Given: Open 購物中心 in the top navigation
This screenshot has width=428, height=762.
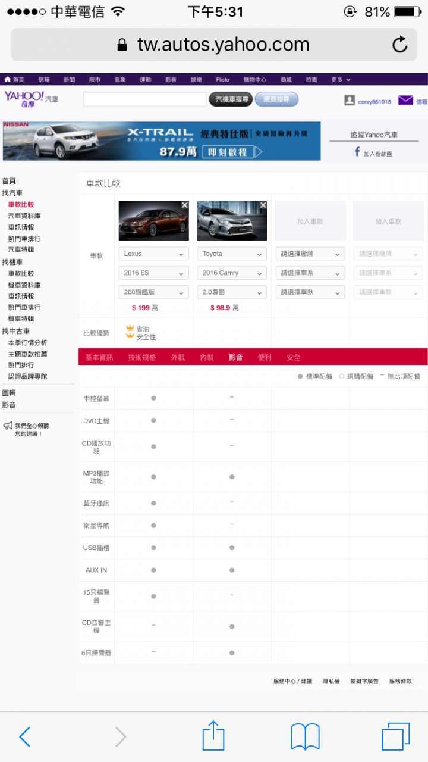Looking at the screenshot, I should (255, 79).
